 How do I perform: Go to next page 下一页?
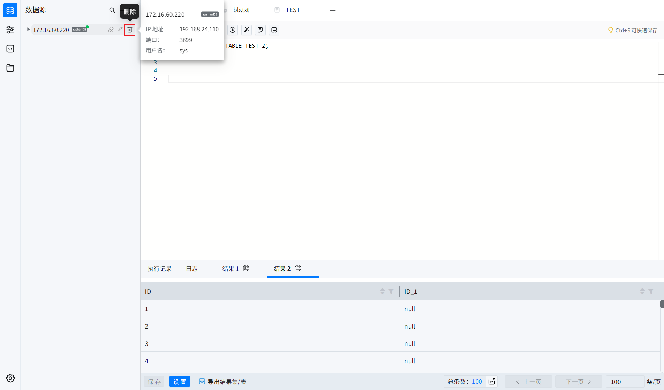(x=579, y=382)
